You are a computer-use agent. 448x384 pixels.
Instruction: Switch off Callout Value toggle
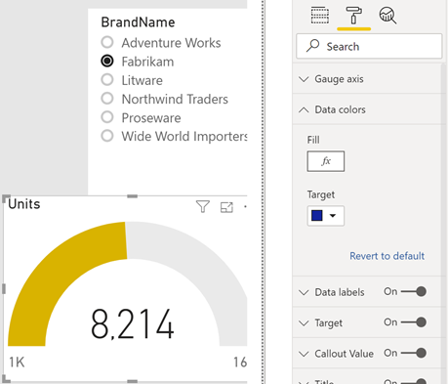(414, 353)
